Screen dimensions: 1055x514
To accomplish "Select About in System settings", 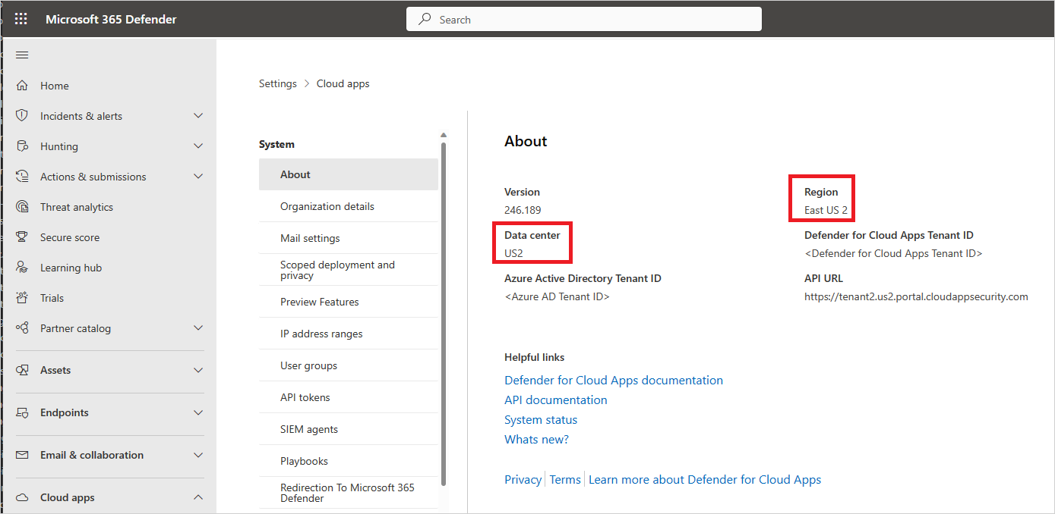I will (349, 174).
